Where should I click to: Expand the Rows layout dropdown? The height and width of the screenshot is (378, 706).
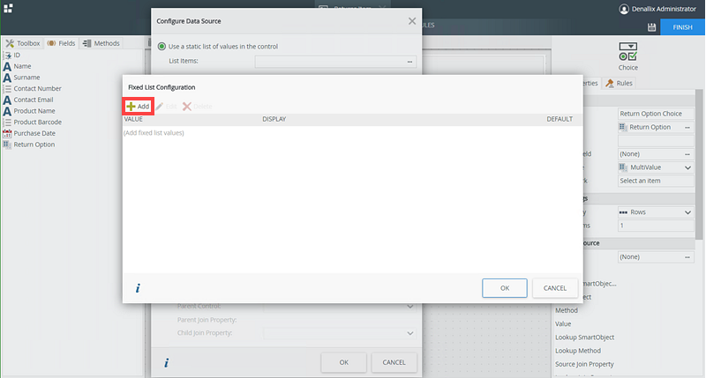coord(687,212)
